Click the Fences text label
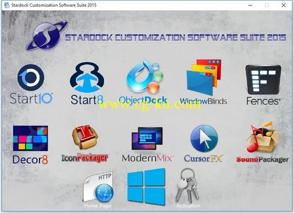The image size is (294, 213). pyautogui.click(x=264, y=101)
